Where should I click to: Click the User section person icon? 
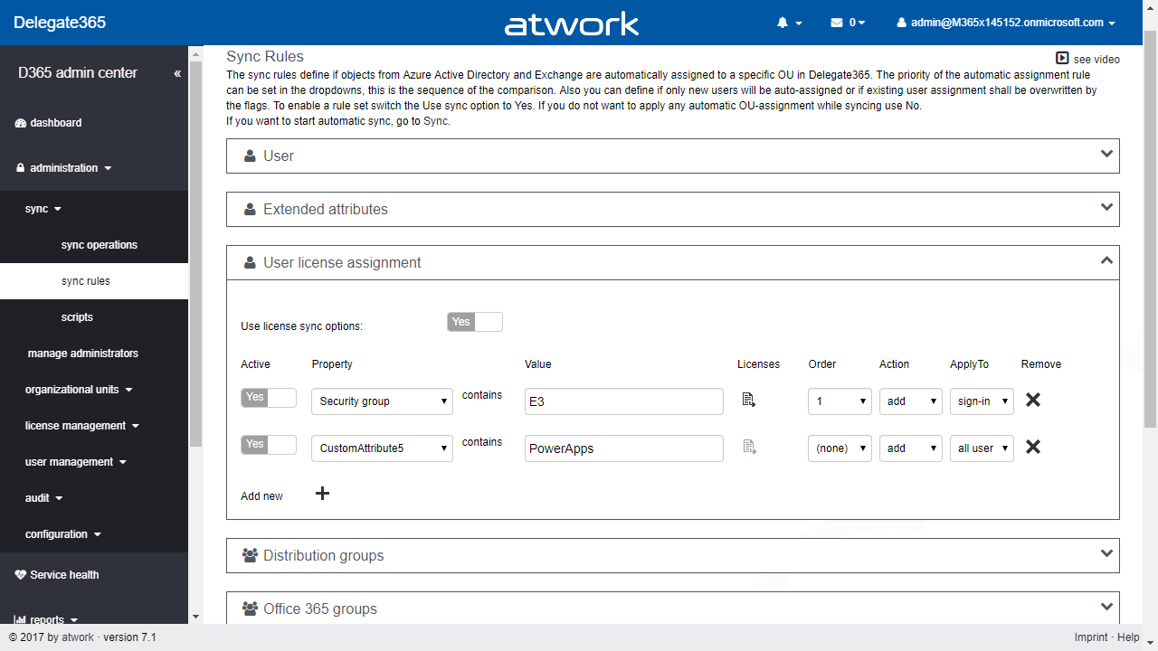coord(250,156)
